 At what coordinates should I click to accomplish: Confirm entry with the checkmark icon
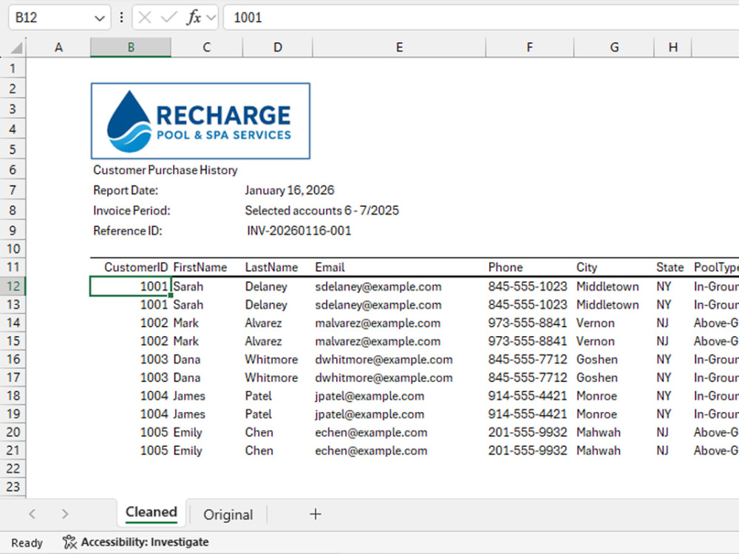point(168,18)
